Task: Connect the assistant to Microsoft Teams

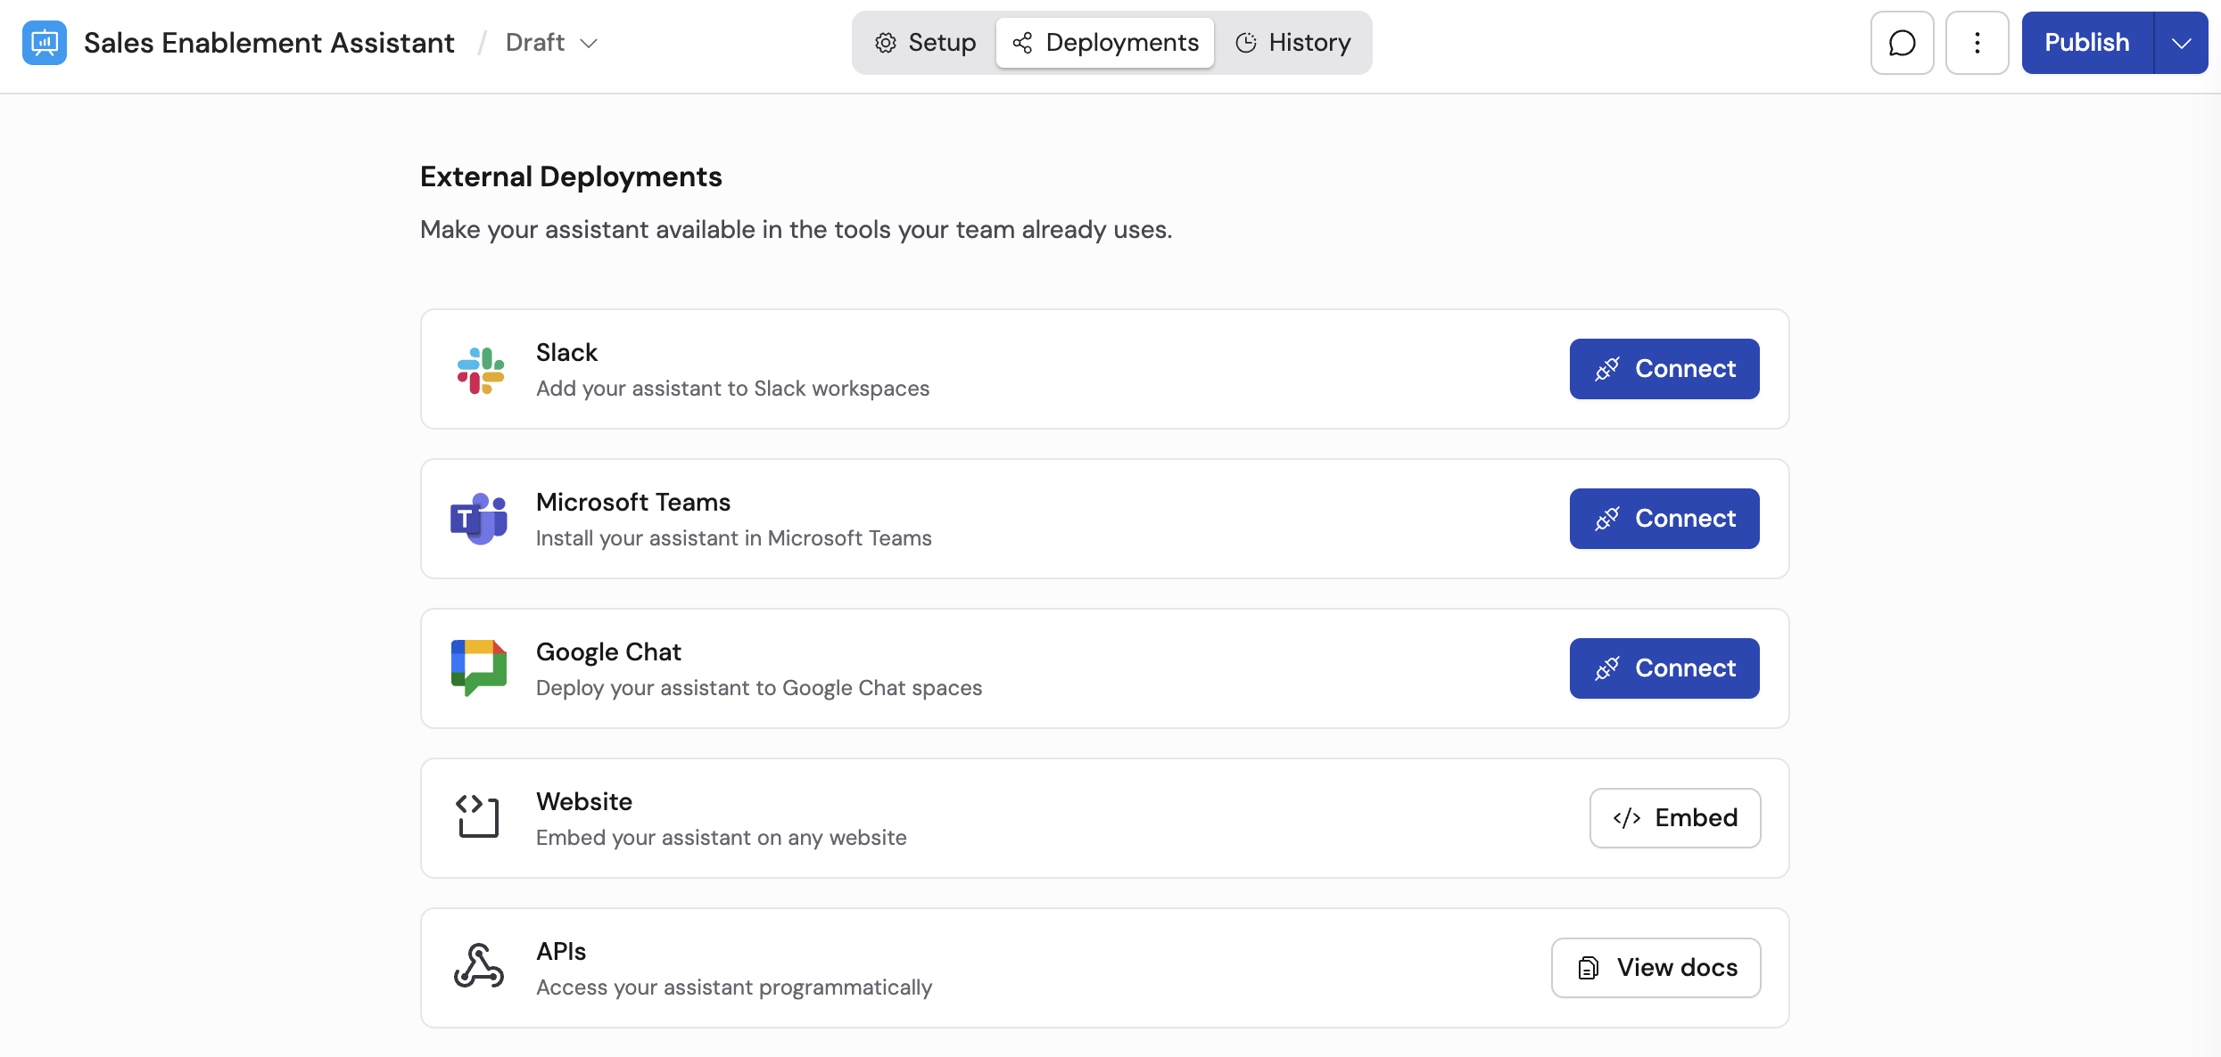Action: click(x=1664, y=518)
